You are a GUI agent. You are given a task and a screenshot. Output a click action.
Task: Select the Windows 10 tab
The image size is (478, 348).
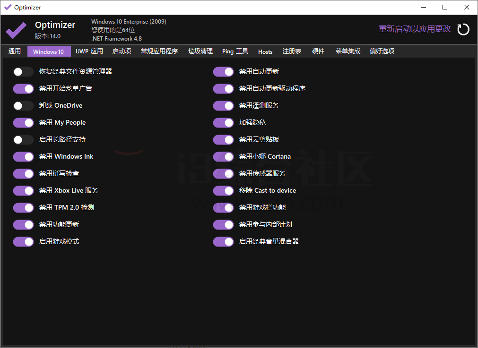[x=49, y=51]
